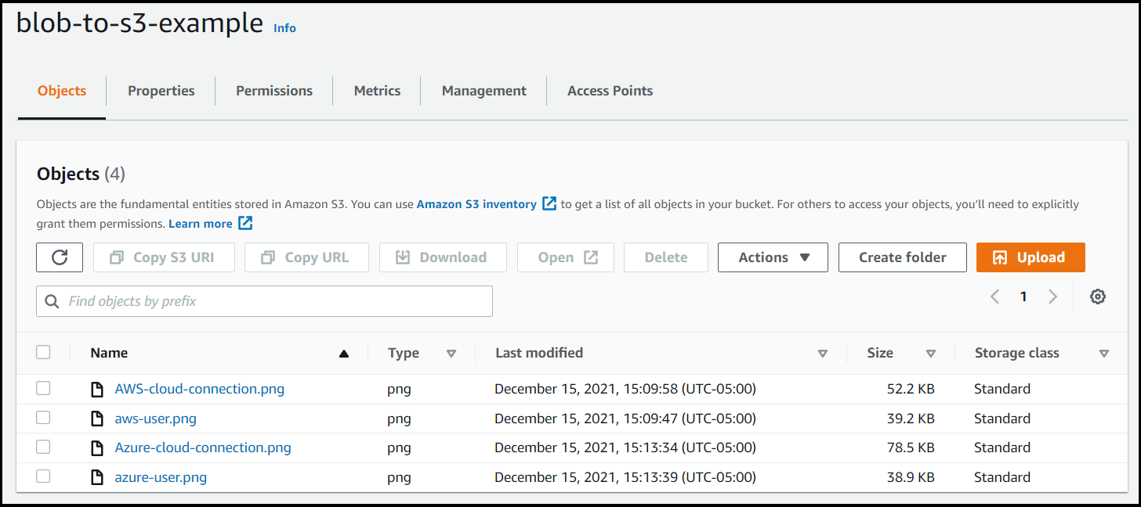Switch to the Management tab
This screenshot has width=1141, height=507.
coord(484,91)
